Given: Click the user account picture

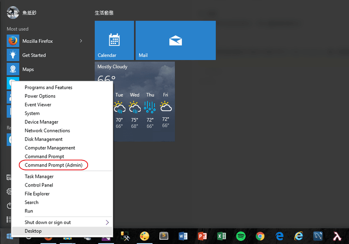Looking at the screenshot, I should [13, 13].
